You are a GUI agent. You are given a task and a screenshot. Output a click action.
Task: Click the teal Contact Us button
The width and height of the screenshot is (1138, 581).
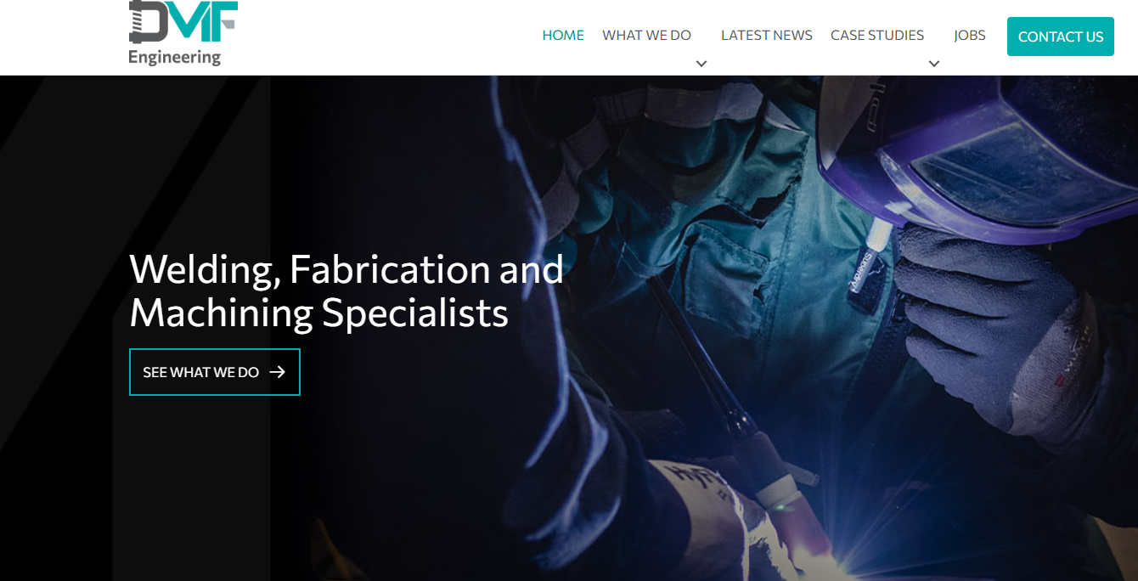(x=1061, y=37)
